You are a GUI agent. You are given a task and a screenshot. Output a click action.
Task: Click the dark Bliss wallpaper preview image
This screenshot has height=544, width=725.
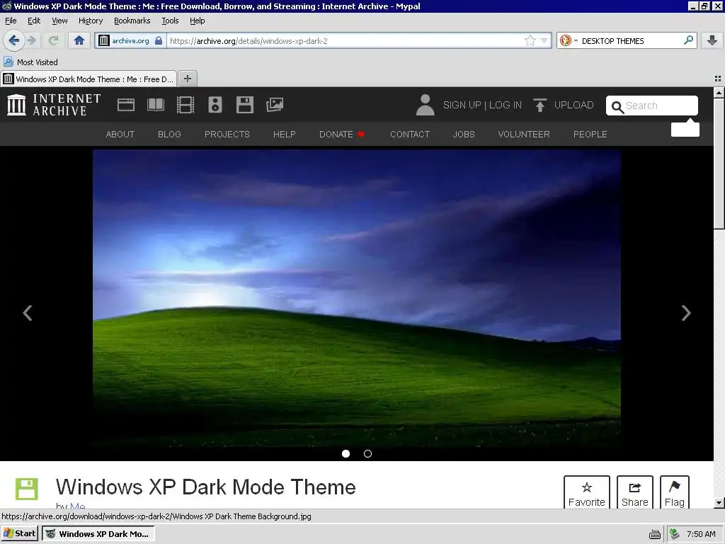357,298
